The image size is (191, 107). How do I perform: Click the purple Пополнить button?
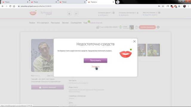(95, 60)
